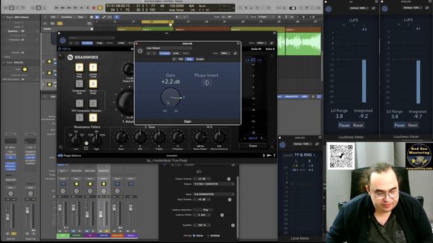The width and height of the screenshot is (433, 243).
Task: Expand the Track ANALOG inspector section
Action: [3, 63]
